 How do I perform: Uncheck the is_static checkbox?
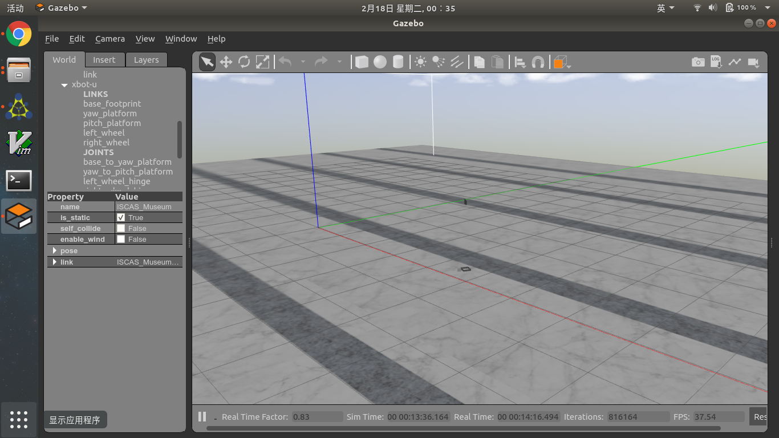point(120,217)
